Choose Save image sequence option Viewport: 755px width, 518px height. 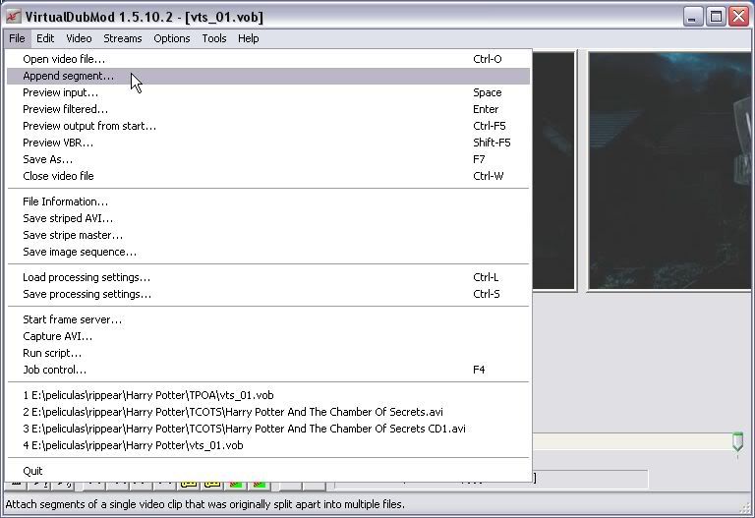[x=80, y=252]
